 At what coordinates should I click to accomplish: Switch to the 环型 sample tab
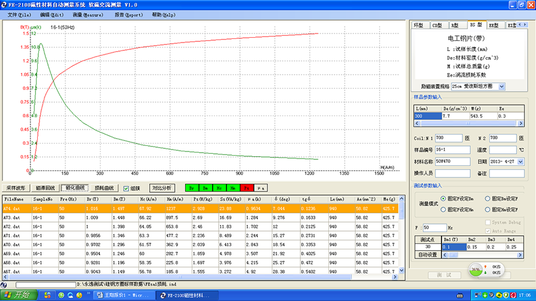[419, 26]
